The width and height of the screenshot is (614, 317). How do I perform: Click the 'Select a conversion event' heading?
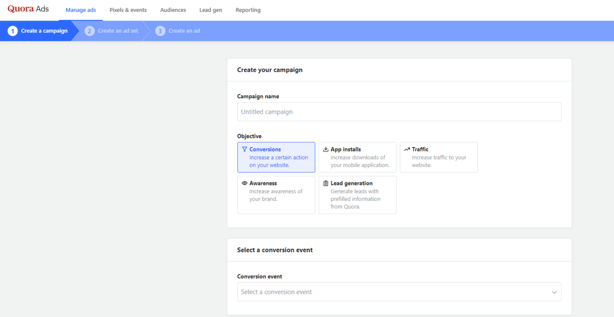[275, 250]
